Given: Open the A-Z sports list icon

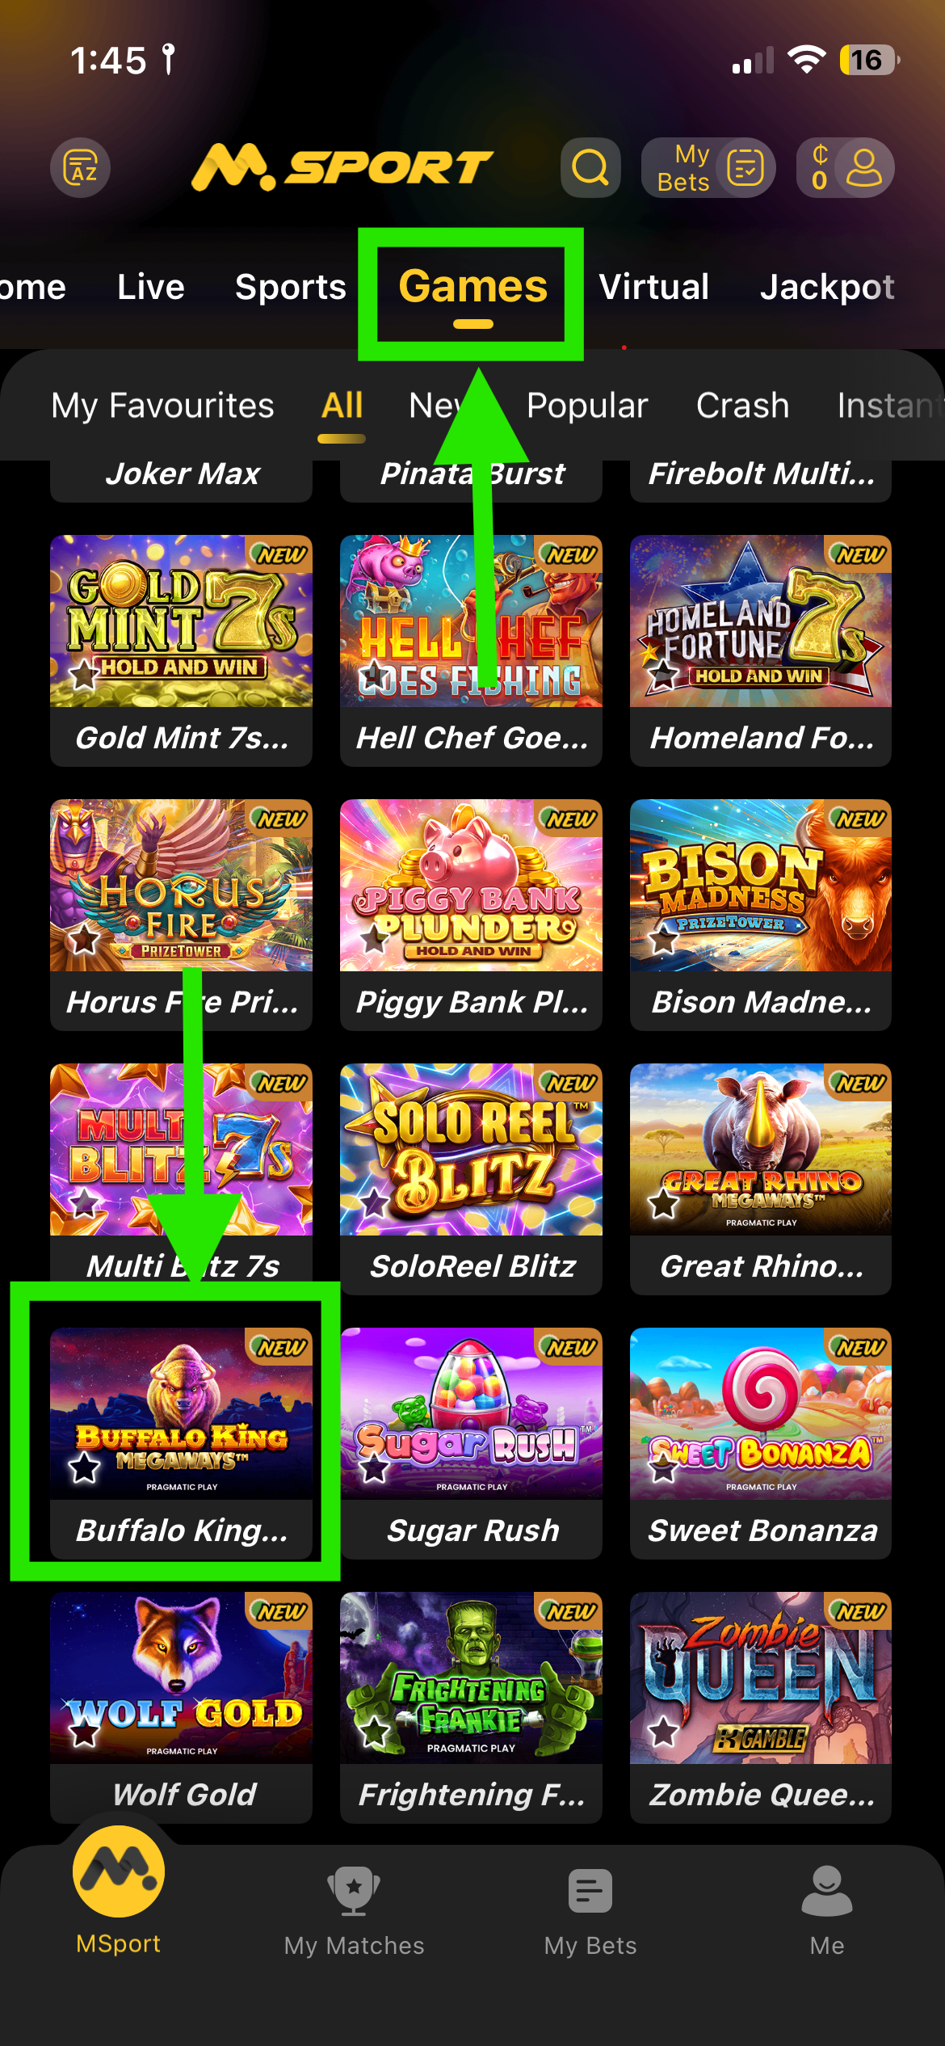Looking at the screenshot, I should (x=81, y=167).
